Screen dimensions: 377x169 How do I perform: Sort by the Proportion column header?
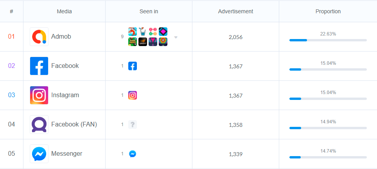328,11
